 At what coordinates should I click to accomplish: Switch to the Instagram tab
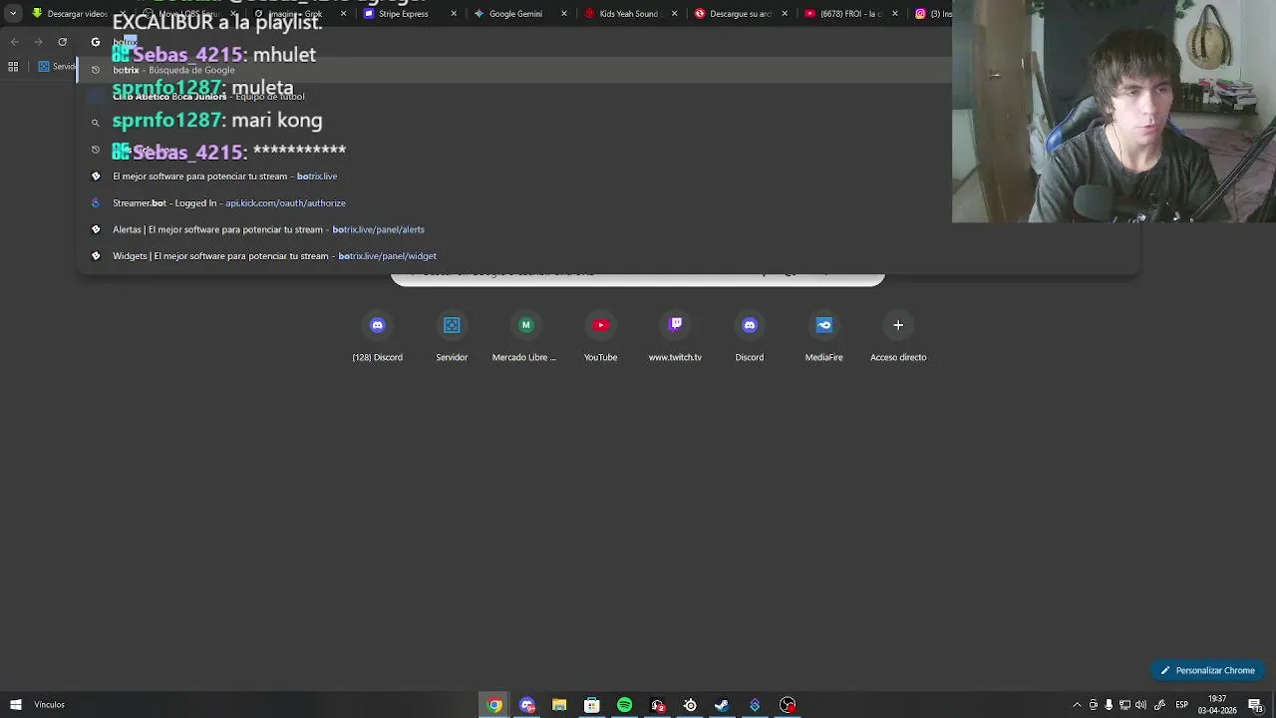pyautogui.click(x=933, y=14)
